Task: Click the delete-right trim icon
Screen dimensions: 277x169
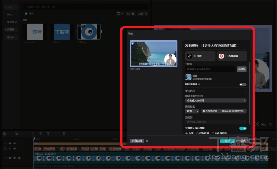Action: coord(48,134)
